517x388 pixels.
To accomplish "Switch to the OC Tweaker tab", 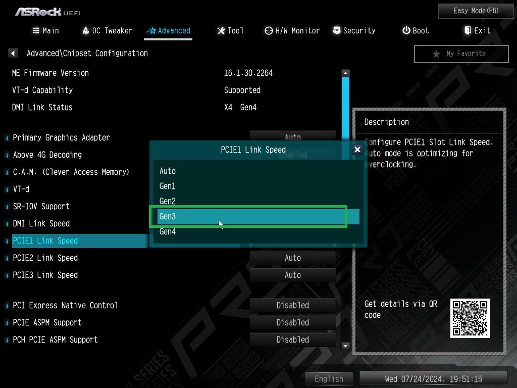I will click(107, 31).
